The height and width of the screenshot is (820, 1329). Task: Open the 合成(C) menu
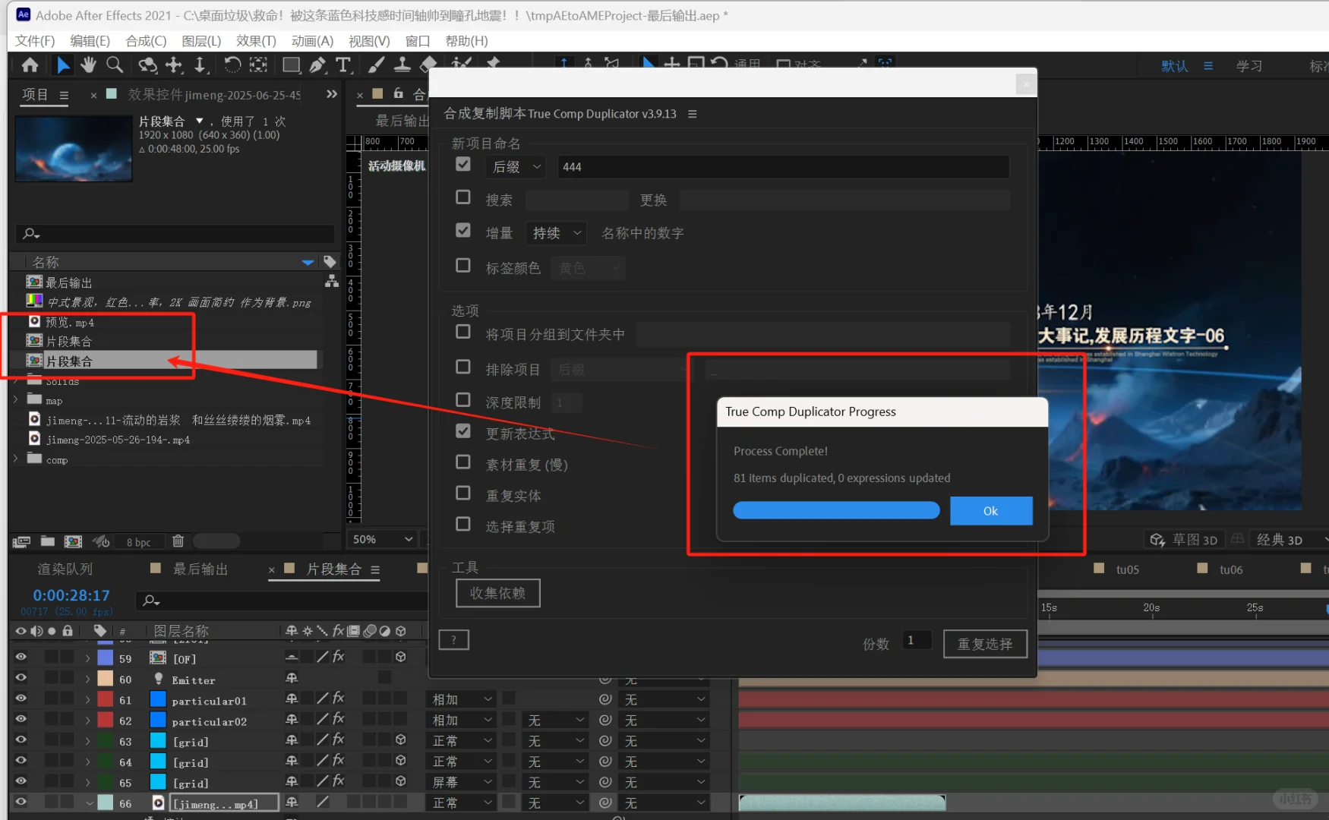pos(146,41)
